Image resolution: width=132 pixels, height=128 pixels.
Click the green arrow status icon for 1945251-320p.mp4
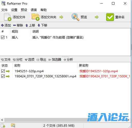(x=8, y=71)
